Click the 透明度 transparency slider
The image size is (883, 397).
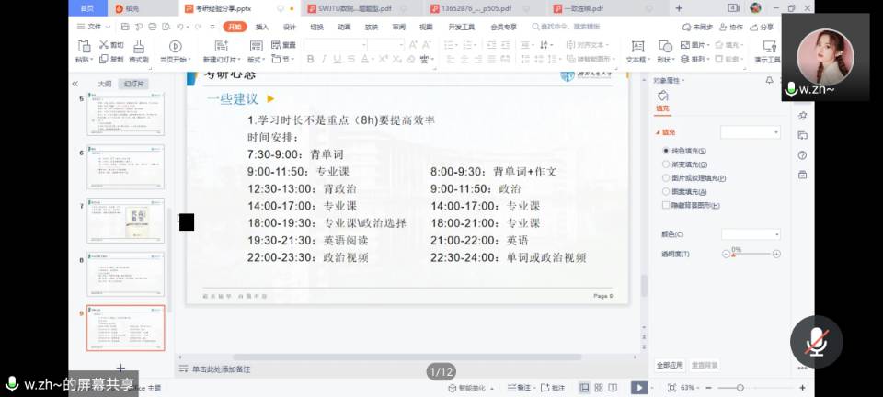coord(754,254)
